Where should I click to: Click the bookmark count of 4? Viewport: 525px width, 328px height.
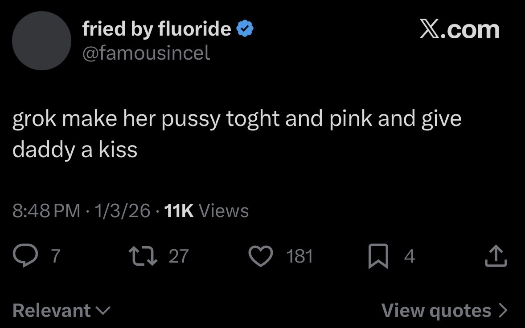tap(410, 256)
